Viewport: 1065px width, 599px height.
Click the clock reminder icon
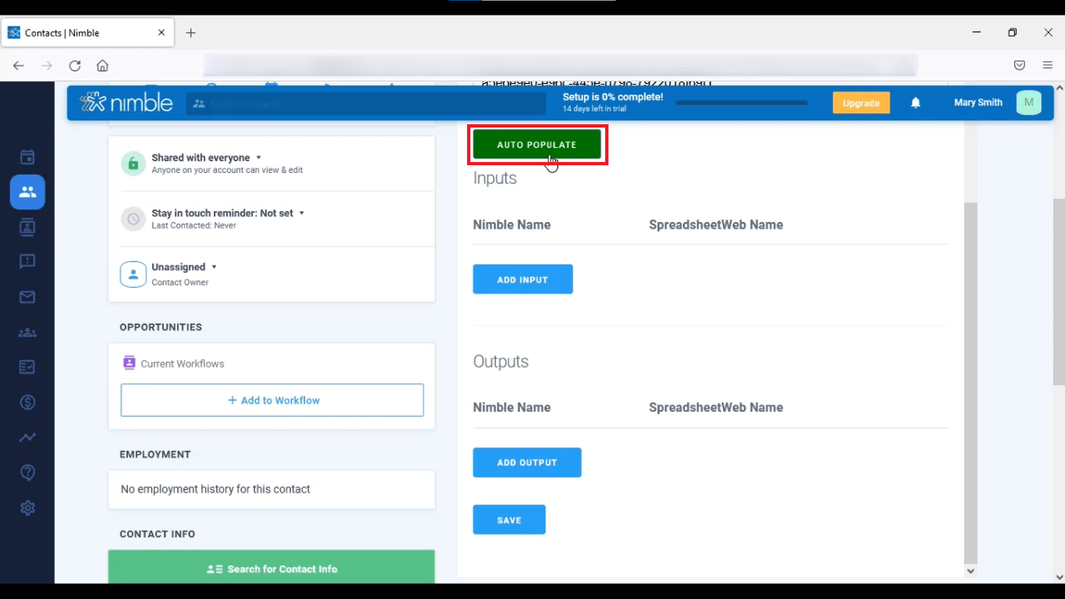click(133, 219)
